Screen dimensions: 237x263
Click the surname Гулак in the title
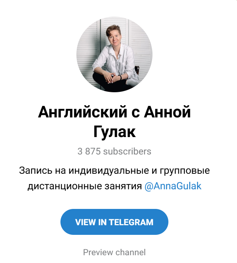pos(114,132)
